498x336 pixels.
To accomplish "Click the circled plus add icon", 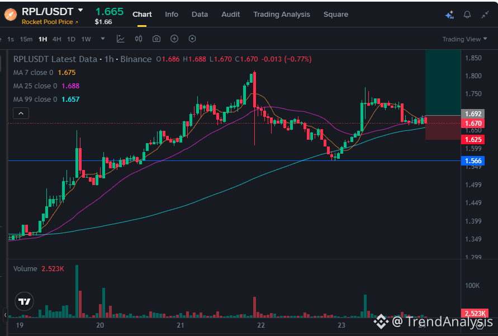I will (x=174, y=39).
